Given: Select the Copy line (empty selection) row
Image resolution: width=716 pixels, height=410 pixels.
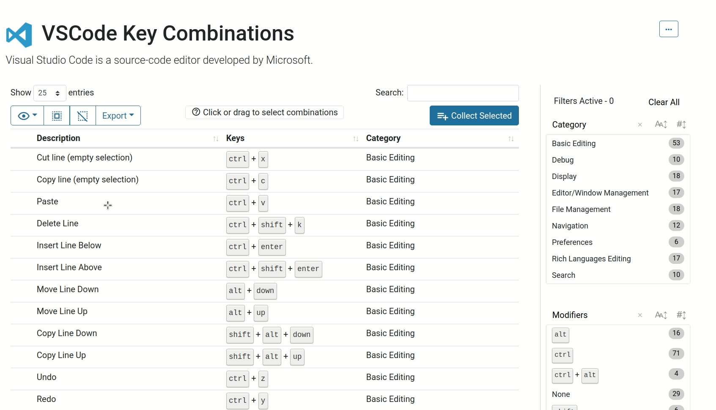Looking at the screenshot, I should [265, 182].
